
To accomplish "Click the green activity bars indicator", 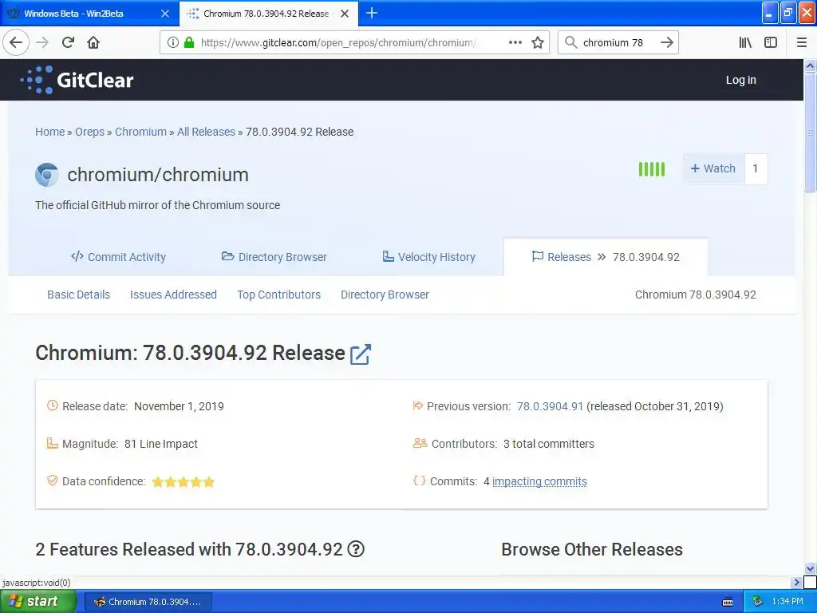I will (652, 169).
